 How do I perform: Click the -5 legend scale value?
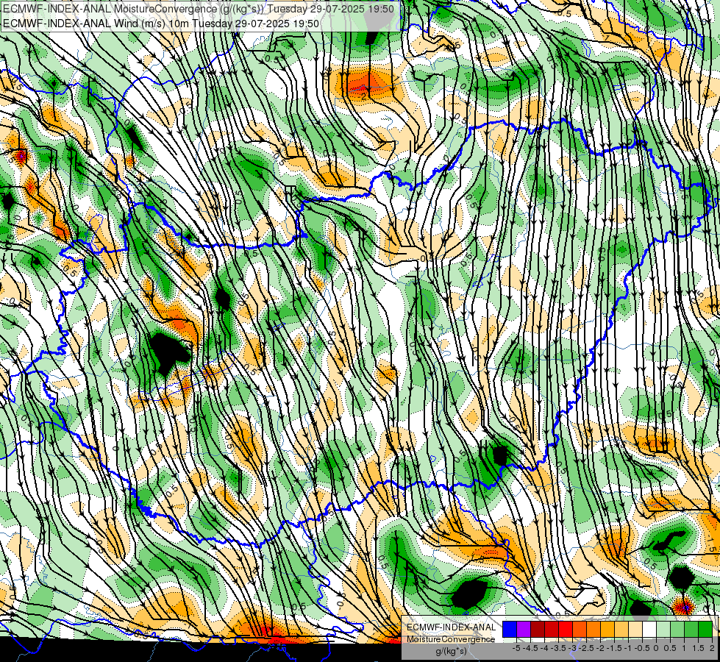point(516,648)
